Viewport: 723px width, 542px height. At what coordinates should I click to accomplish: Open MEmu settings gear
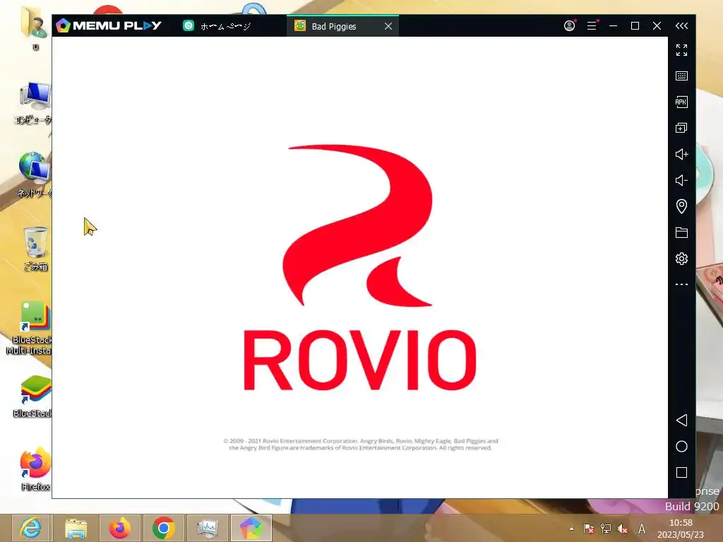[x=681, y=258]
